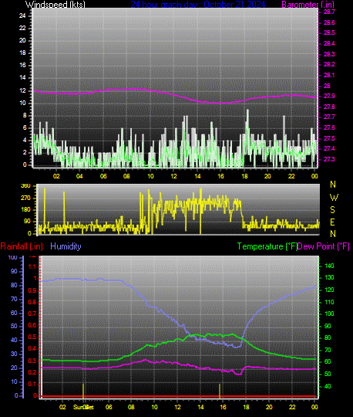
Task: Click the yellow sunrise marker near hour 04
Action: [x=83, y=391]
